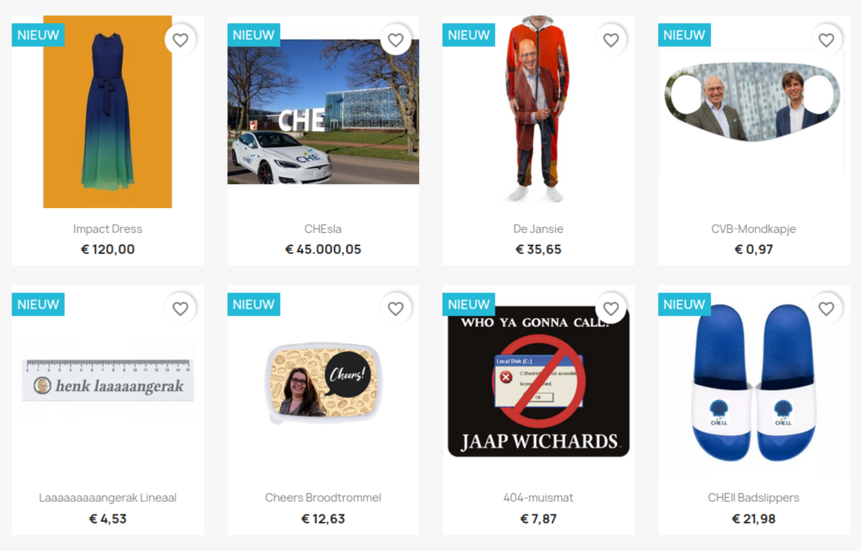Toggle wishlist heart on Cheers Broodtrommel
The image size is (861, 551).
[x=395, y=309]
